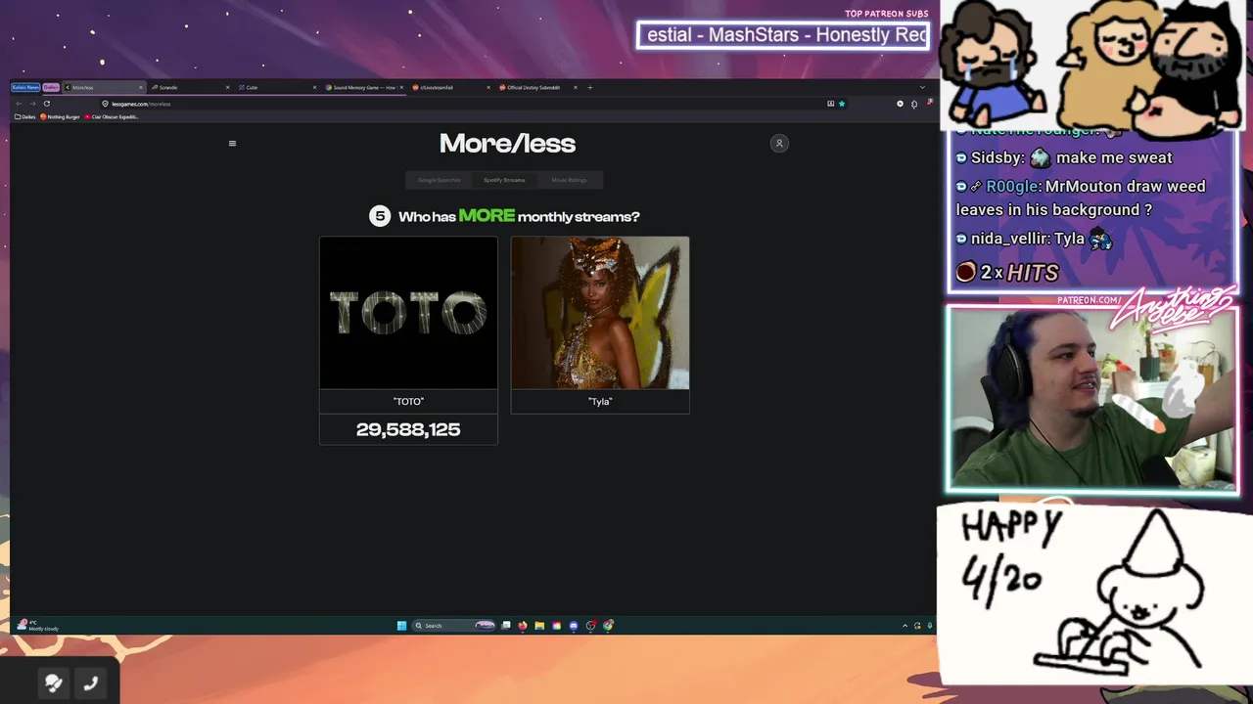Click the score counter circle showing 5
The image size is (1253, 704).
click(380, 216)
